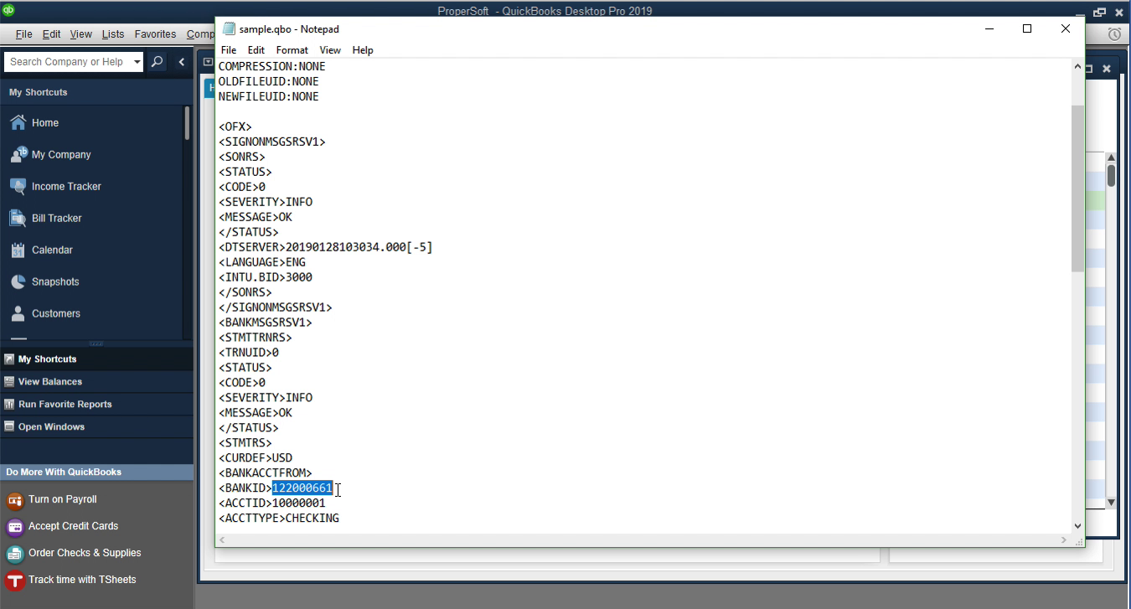Open Notepad View menu
Screen dimensions: 1131x609
(x=330, y=50)
